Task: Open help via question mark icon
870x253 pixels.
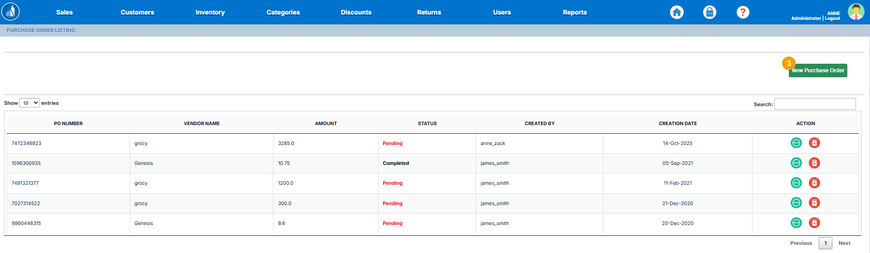Action: click(x=743, y=12)
